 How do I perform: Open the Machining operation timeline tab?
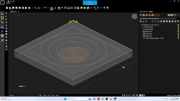point(168,19)
